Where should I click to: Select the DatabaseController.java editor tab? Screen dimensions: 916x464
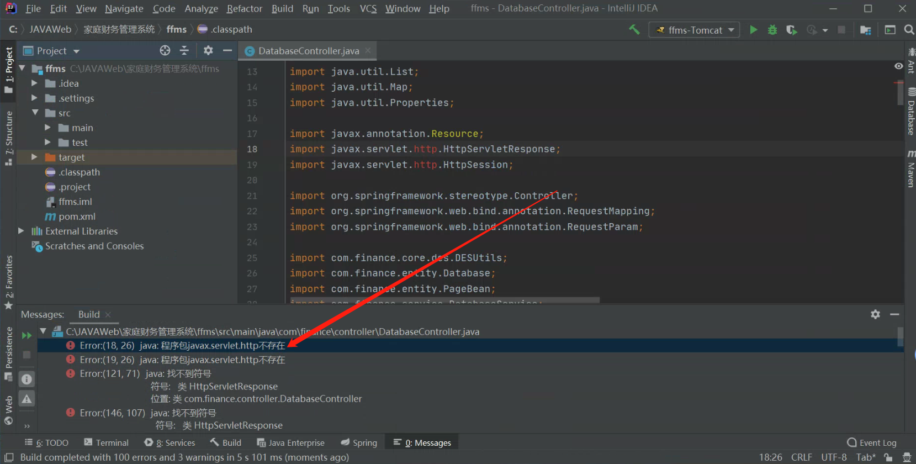pyautogui.click(x=308, y=51)
